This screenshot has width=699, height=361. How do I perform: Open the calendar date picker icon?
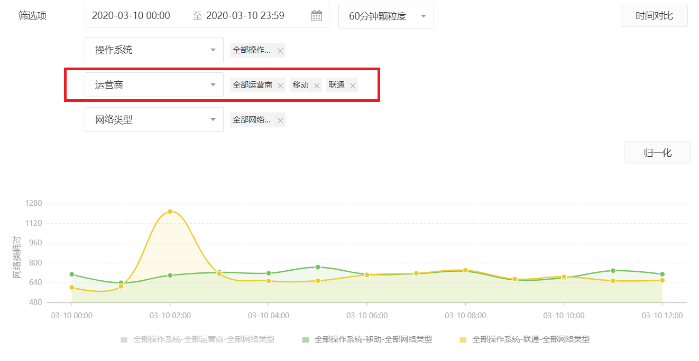point(316,16)
